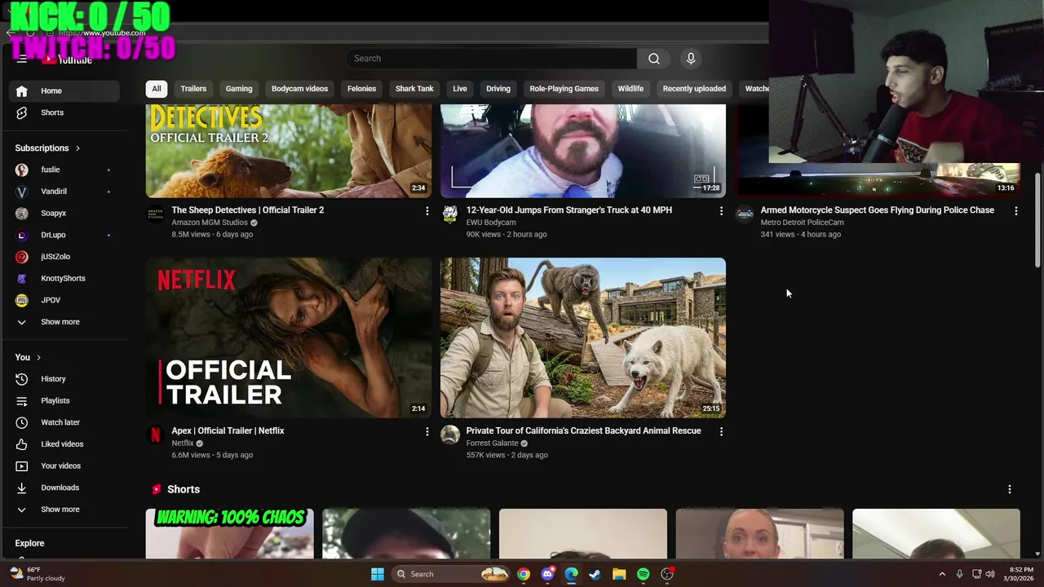Image resolution: width=1044 pixels, height=587 pixels.
Task: Select the Felonies filter chip
Action: point(361,89)
